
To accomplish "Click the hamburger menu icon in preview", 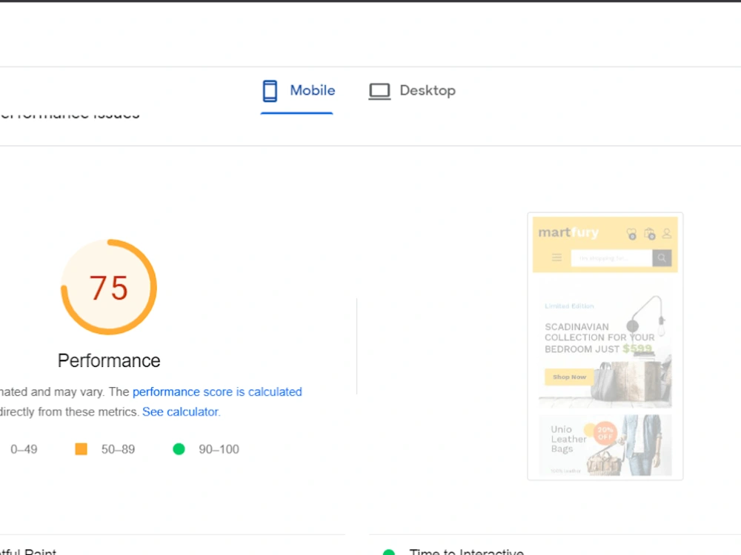I will [x=556, y=258].
